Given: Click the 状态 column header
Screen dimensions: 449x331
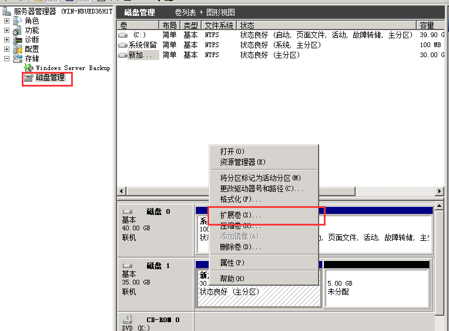Looking at the screenshot, I should pyautogui.click(x=247, y=25).
